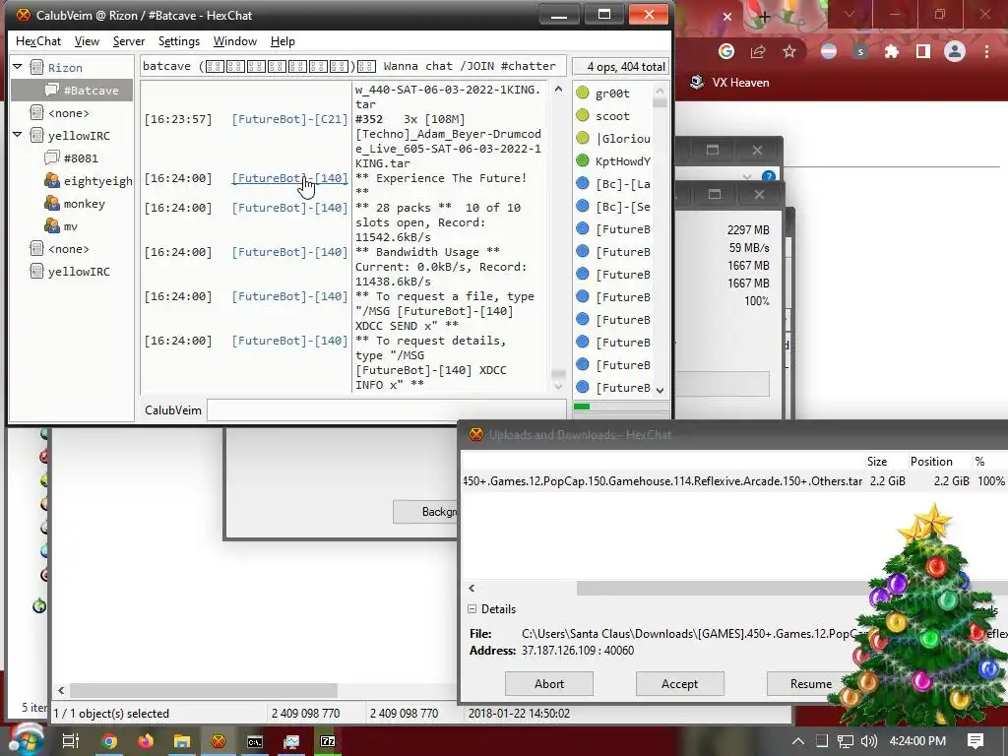Click the Google icon in Chrome address bar

pos(726,51)
